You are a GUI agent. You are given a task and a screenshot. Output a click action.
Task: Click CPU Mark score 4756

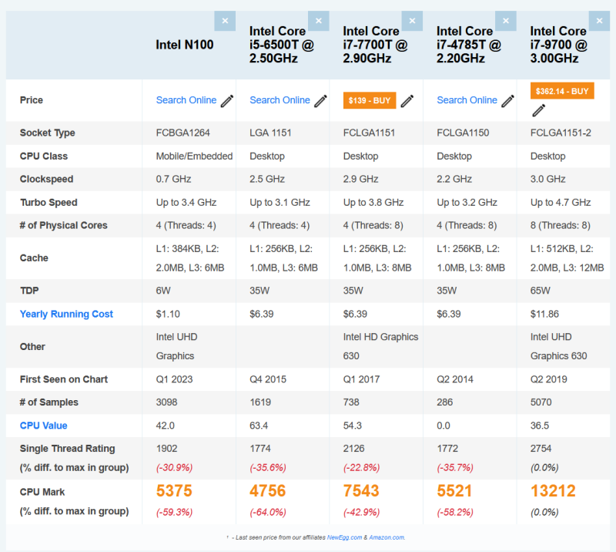pos(267,491)
